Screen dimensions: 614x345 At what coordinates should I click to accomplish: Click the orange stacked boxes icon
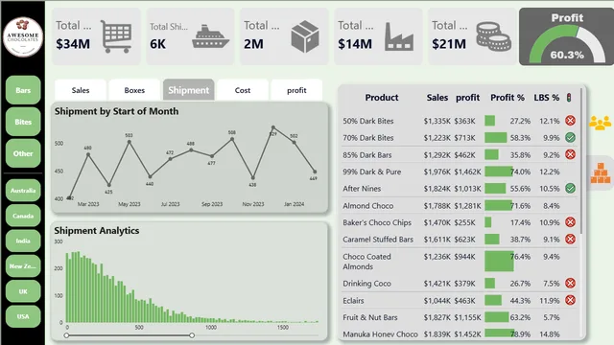(x=601, y=173)
